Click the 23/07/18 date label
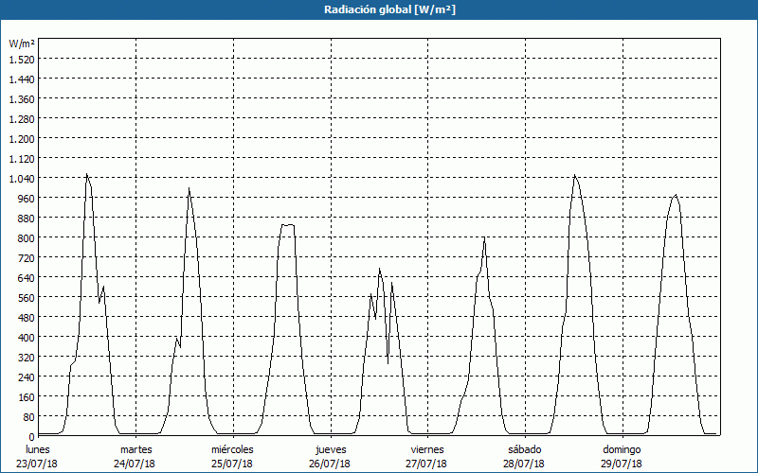 (37, 464)
